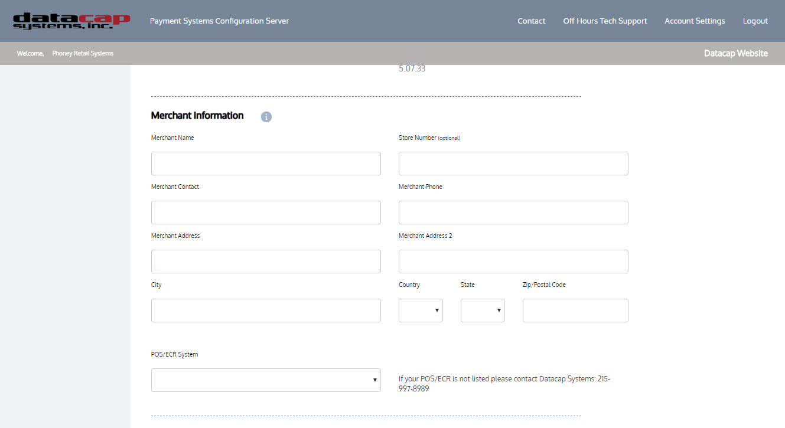This screenshot has height=428, width=785.
Task: Click the Store Number (optional) label
Action: tap(429, 138)
